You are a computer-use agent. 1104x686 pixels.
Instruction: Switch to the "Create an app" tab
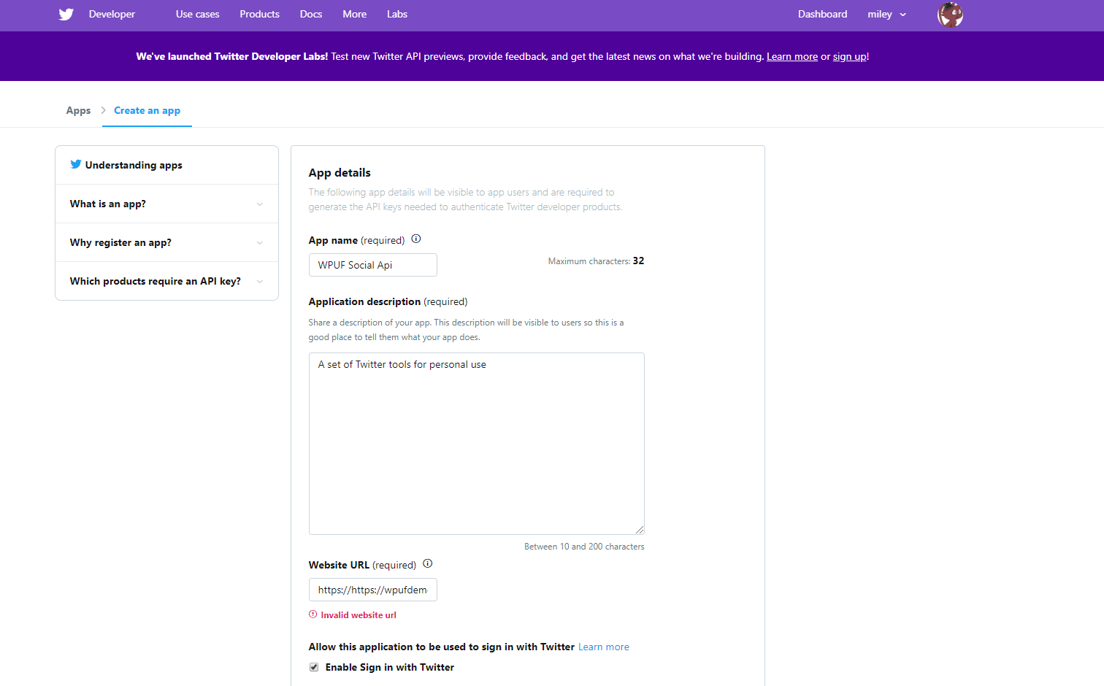(147, 110)
